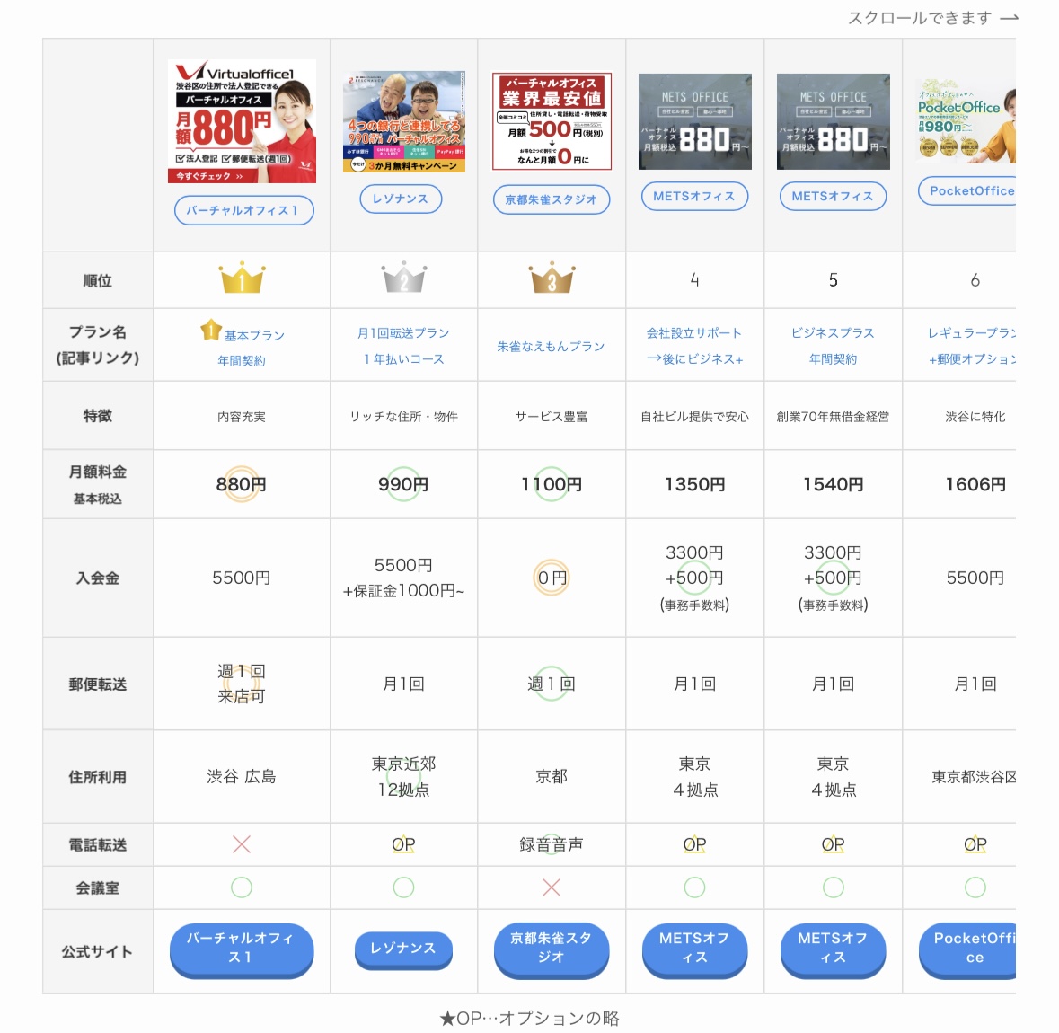Open the 業界最安値 月額500円 banner

coord(552,121)
